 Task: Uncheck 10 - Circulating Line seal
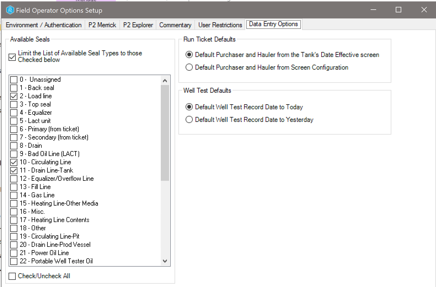(14, 162)
